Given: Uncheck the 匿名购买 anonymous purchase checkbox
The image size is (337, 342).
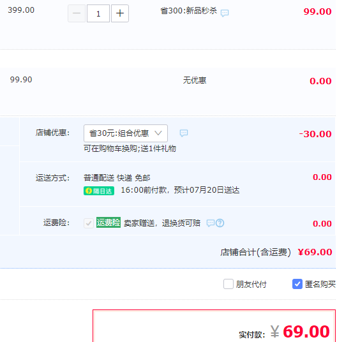Looking at the screenshot, I should click(297, 284).
